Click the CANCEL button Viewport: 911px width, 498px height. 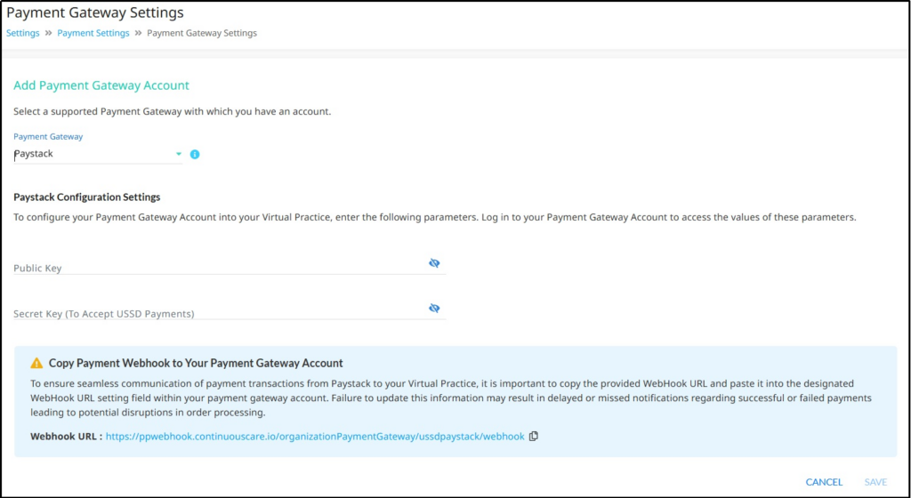[824, 482]
